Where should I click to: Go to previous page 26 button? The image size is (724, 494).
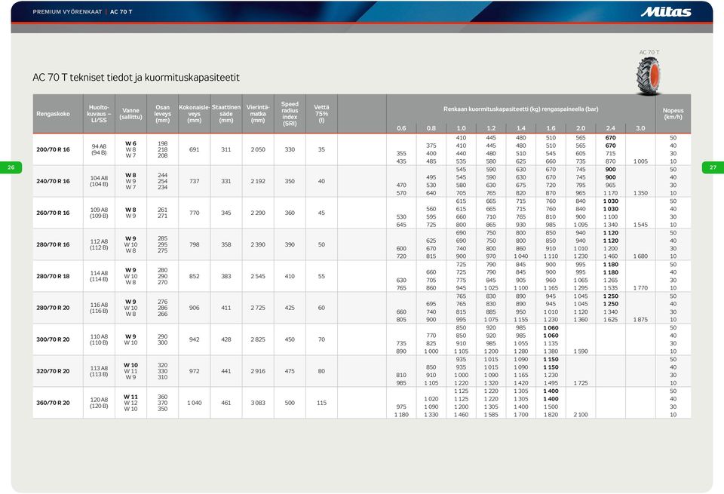click(x=11, y=167)
